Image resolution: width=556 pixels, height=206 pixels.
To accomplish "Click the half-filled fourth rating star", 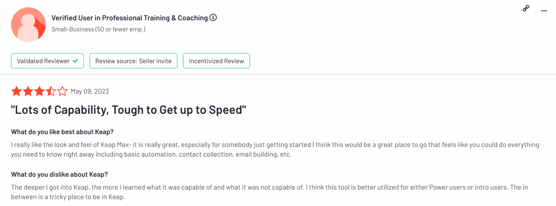I will pyautogui.click(x=51, y=91).
